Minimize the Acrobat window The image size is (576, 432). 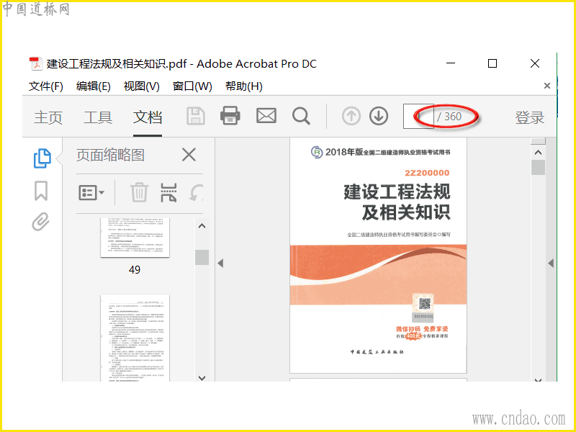451,63
